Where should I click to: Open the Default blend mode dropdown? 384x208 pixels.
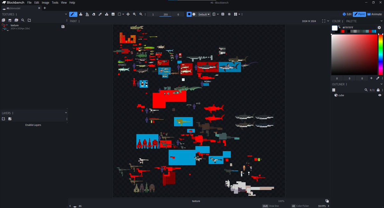(204, 14)
